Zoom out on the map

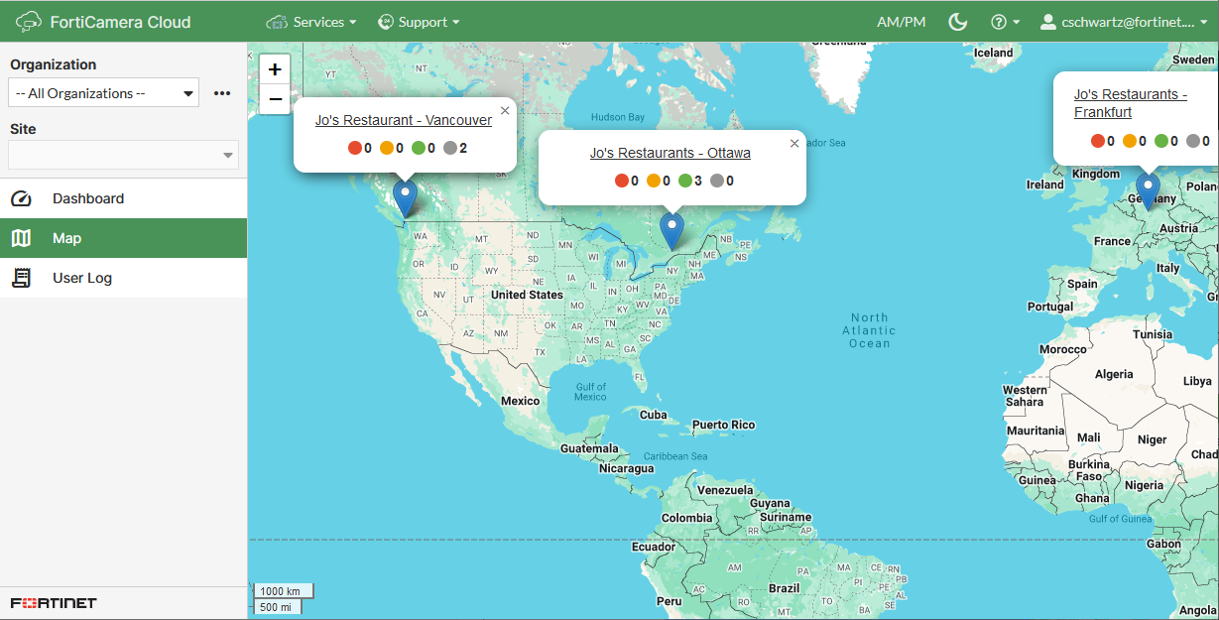(275, 99)
